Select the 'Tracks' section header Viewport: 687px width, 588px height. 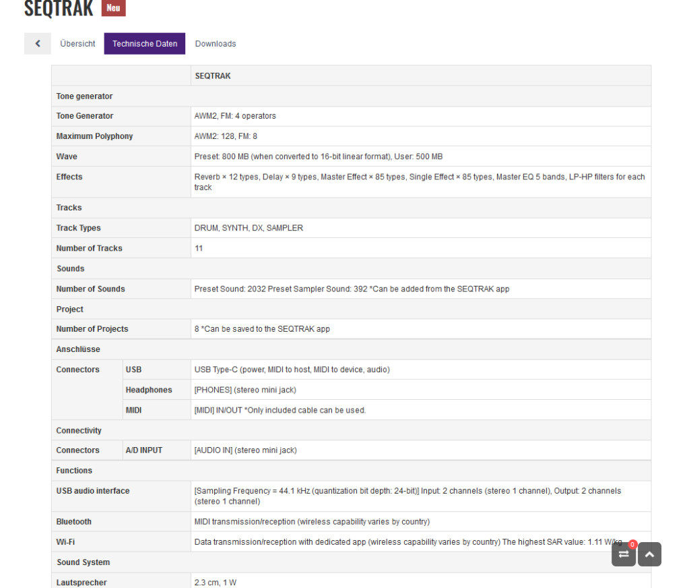coord(351,208)
